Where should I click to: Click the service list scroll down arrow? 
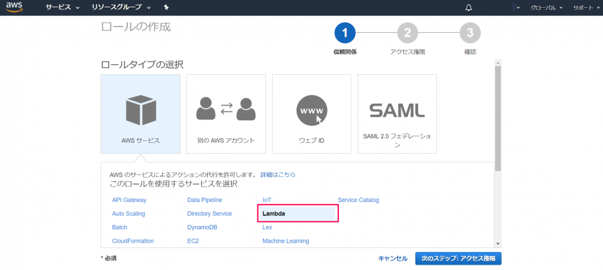tap(498, 243)
